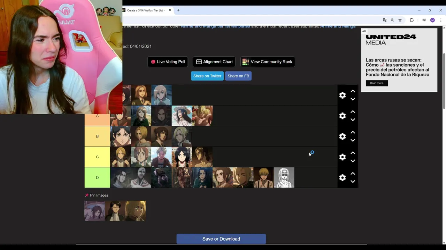This screenshot has height=250, width=446.
Task: Click the colorful grid icon for Community Rank
Action: tap(246, 62)
